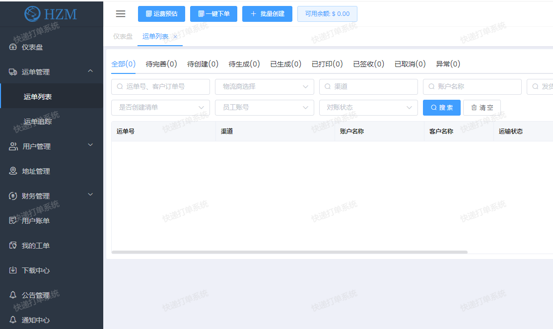553x329 pixels.
Task: Open 公告管理 in sidebar
Action: [36, 295]
